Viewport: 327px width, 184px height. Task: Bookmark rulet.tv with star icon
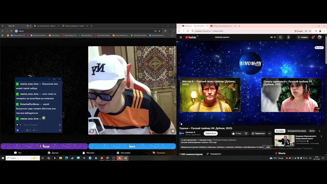159,31
